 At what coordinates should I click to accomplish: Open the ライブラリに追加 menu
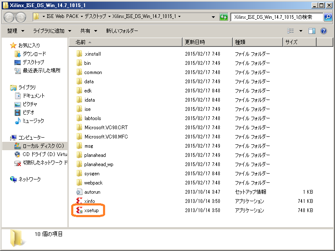click(52, 31)
